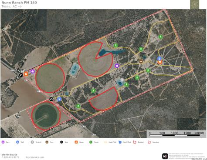207x160 pixels.
Task: Click the map title reading Nunn Ranch FM 140
Action: tap(19, 3)
